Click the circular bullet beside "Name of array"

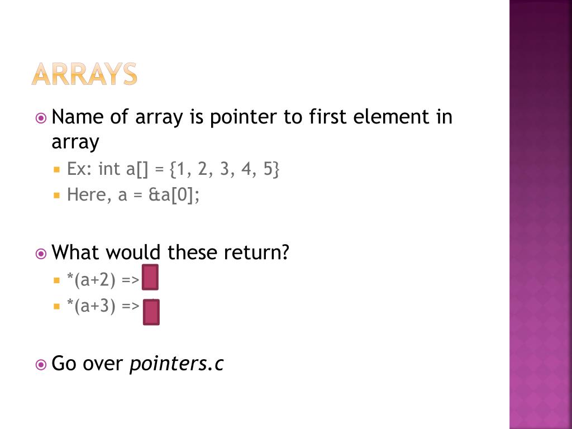41,118
